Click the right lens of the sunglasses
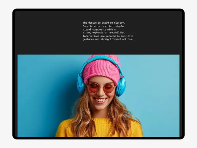 click(x=108, y=88)
